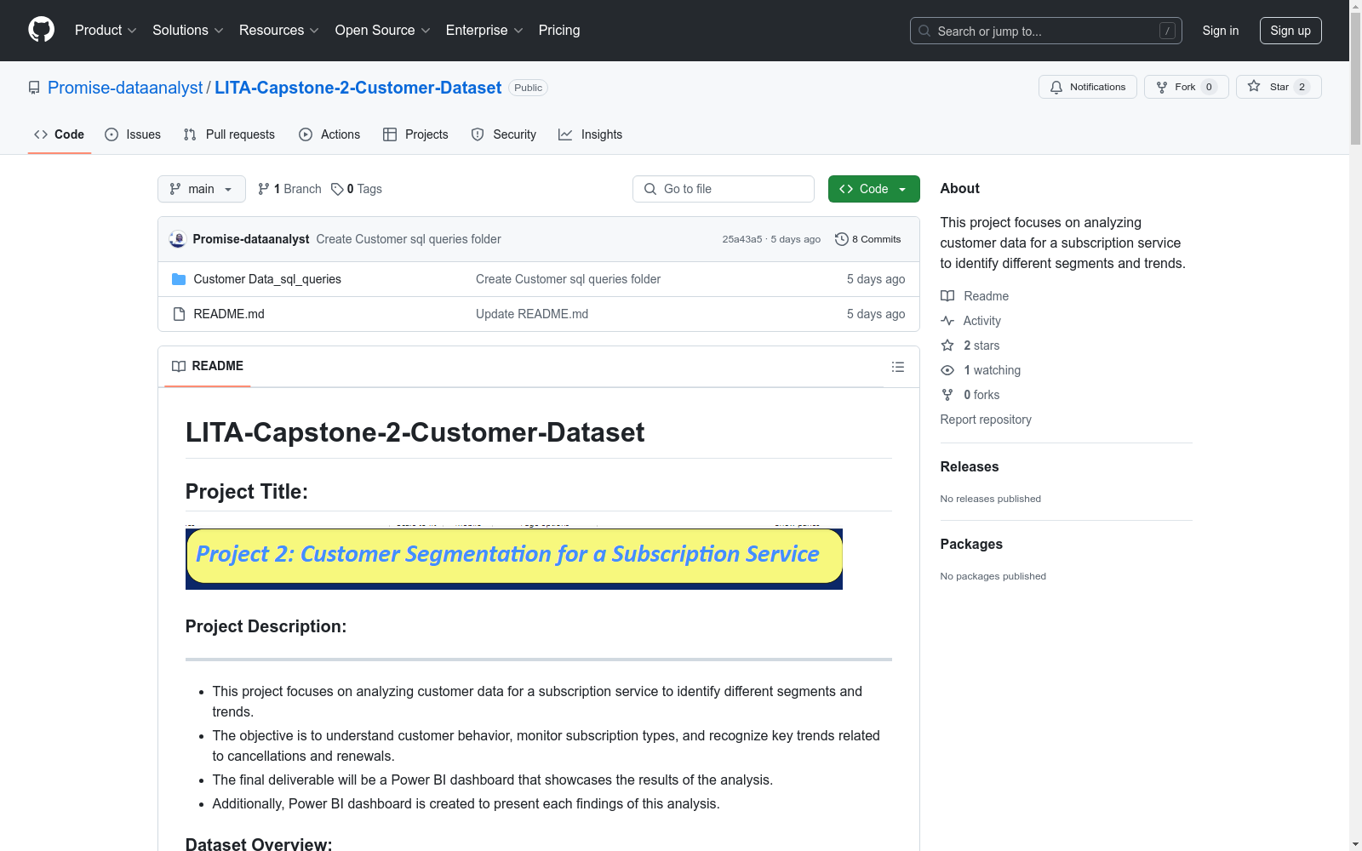The height and width of the screenshot is (851, 1362).
Task: Click the GitHub logo icon
Action: click(x=41, y=30)
